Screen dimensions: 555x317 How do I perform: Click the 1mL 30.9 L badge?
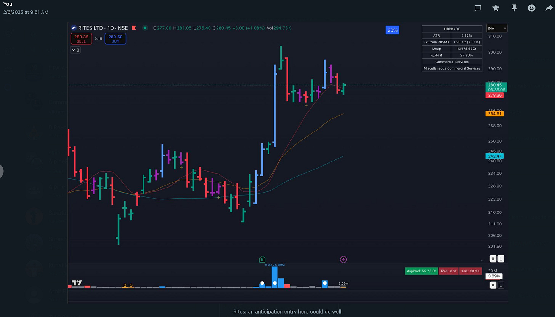(x=471, y=271)
